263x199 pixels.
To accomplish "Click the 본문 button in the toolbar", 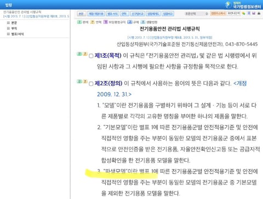I will click(x=82, y=14).
